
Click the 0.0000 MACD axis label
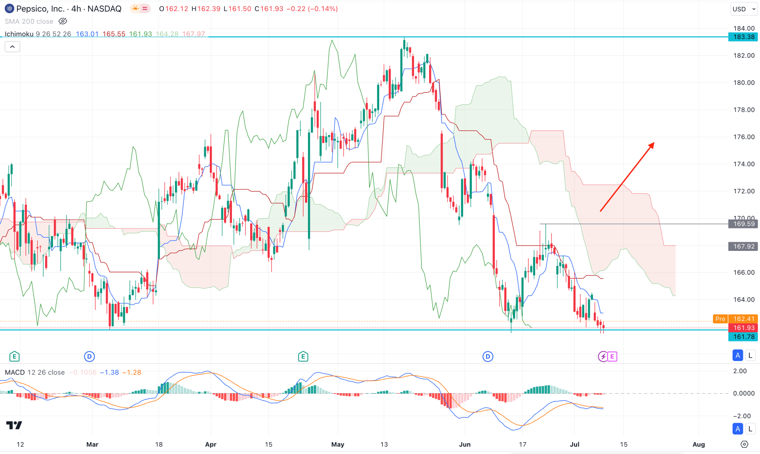[744, 394]
